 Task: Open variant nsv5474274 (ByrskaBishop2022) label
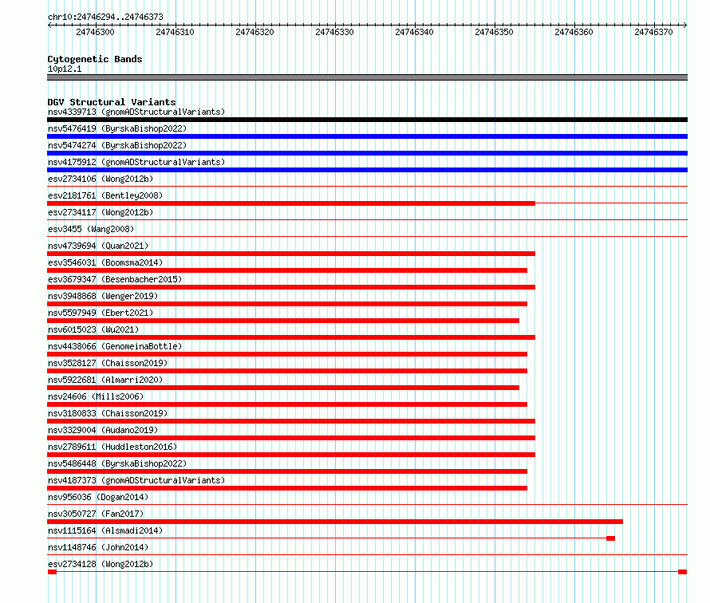[x=117, y=145]
